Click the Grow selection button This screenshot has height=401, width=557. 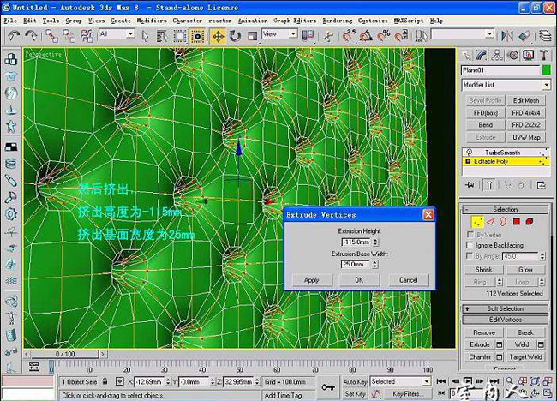(x=525, y=270)
